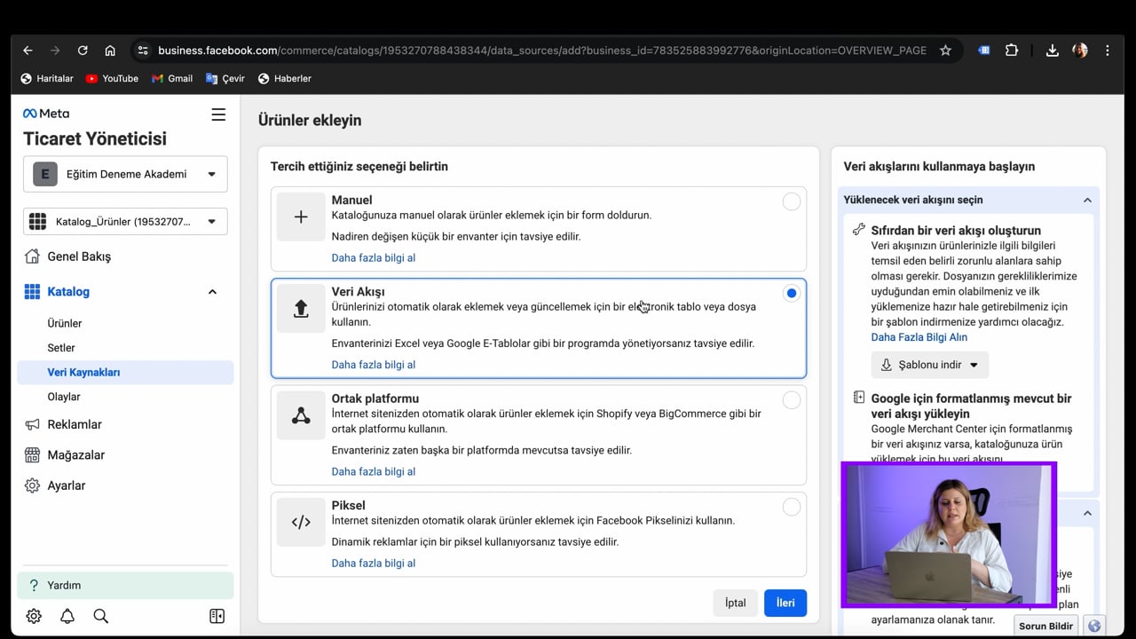The image size is (1136, 639).
Task: Open Mağazalar in the sidebar
Action: tap(125, 454)
